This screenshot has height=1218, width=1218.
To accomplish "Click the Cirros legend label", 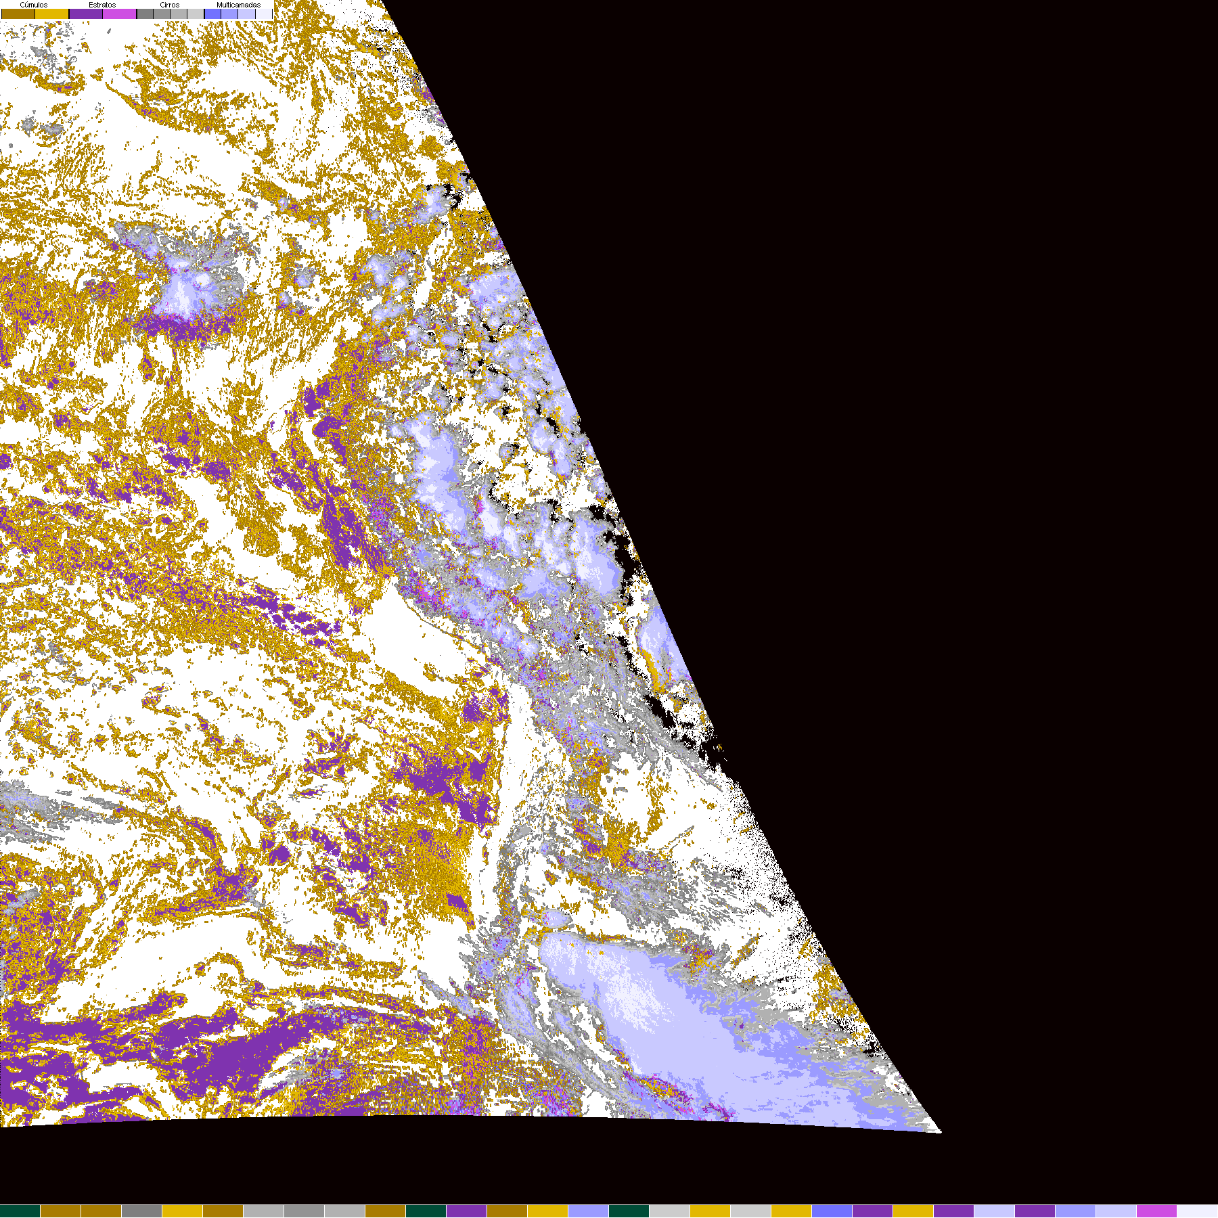I will tap(169, 5).
